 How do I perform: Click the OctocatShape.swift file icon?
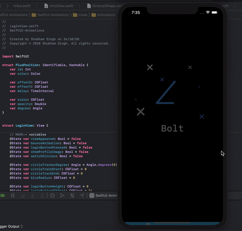(x=89, y=6)
